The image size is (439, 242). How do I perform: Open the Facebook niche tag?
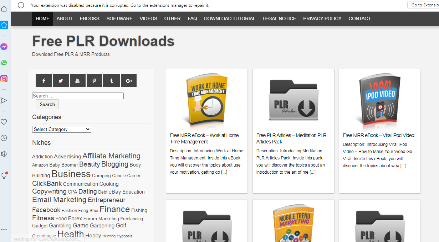tap(46, 210)
